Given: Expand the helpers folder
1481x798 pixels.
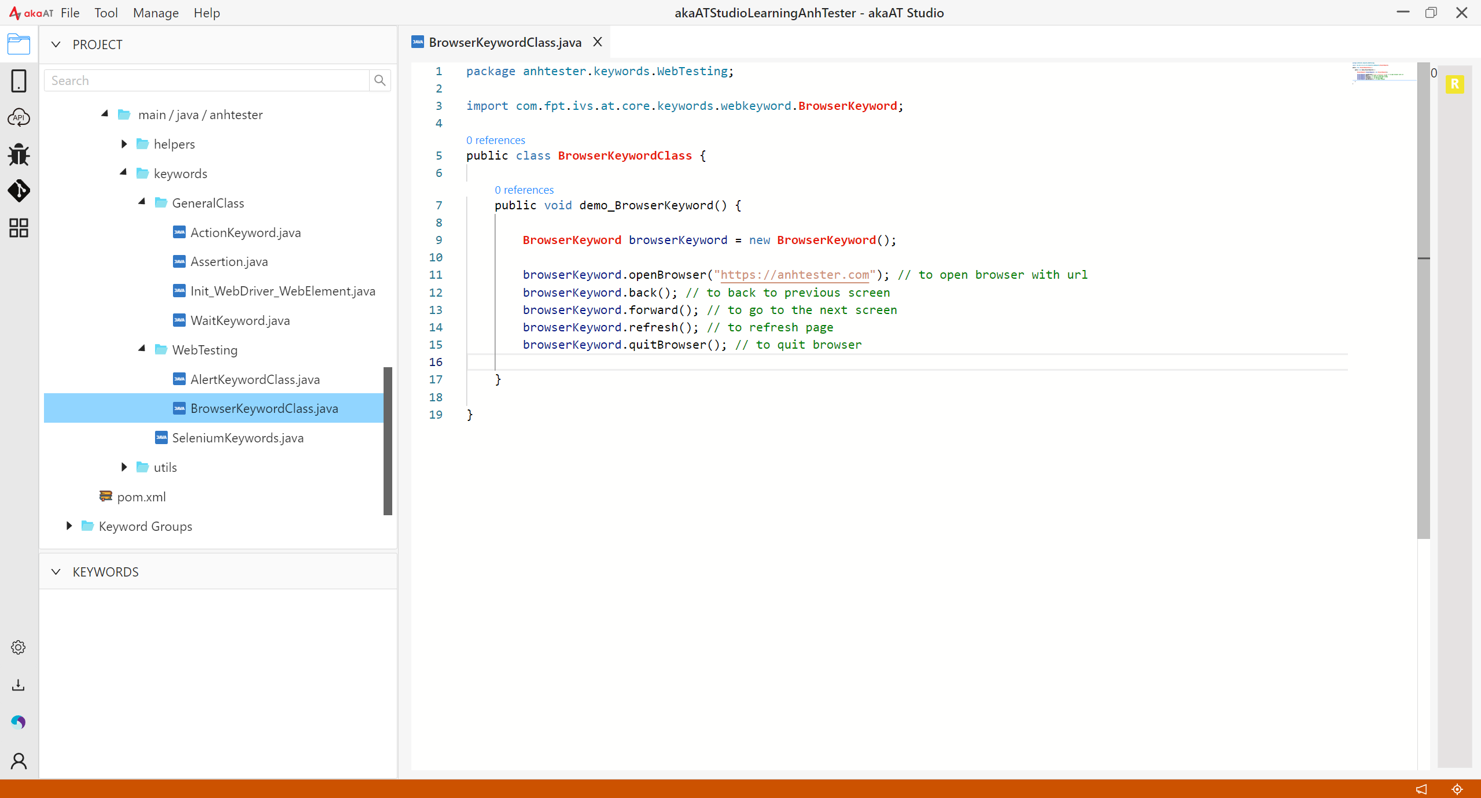Looking at the screenshot, I should (124, 143).
